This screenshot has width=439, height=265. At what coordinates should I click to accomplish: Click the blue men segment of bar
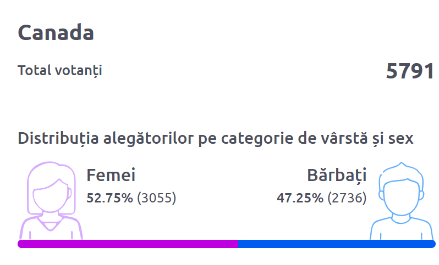[336, 244]
